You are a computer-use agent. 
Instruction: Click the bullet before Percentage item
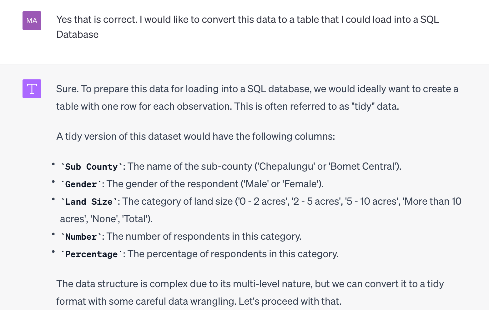[x=53, y=252]
